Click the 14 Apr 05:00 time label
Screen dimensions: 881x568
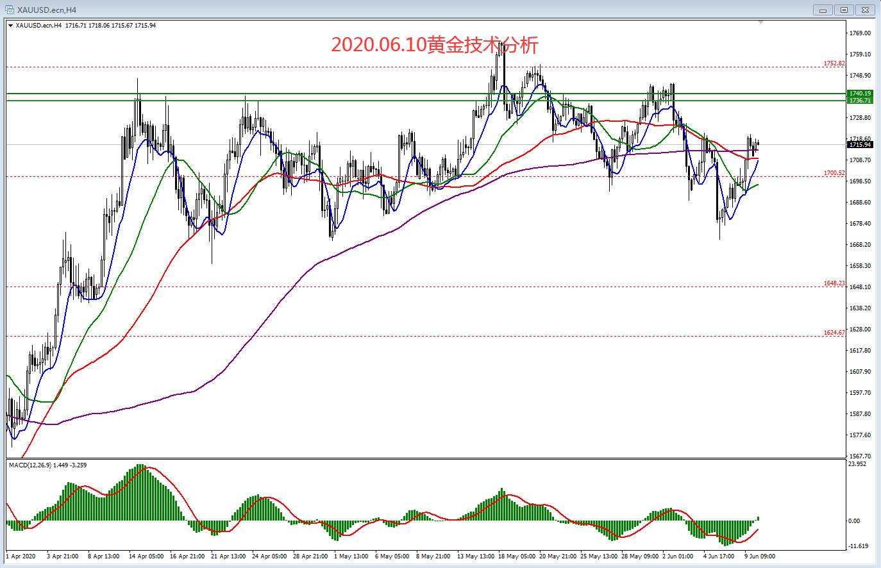pyautogui.click(x=146, y=556)
